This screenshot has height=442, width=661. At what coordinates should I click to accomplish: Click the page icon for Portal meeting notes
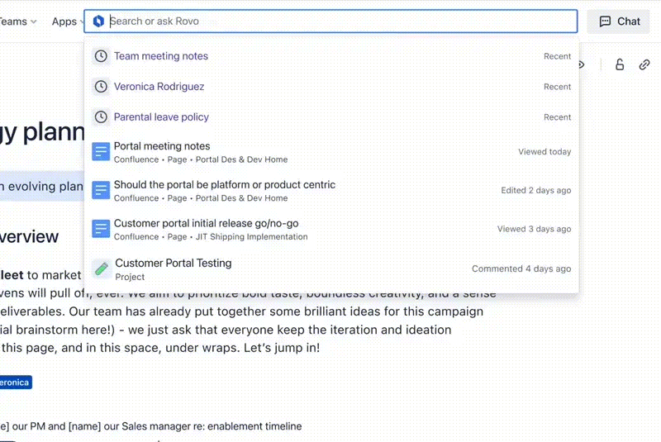(x=101, y=152)
